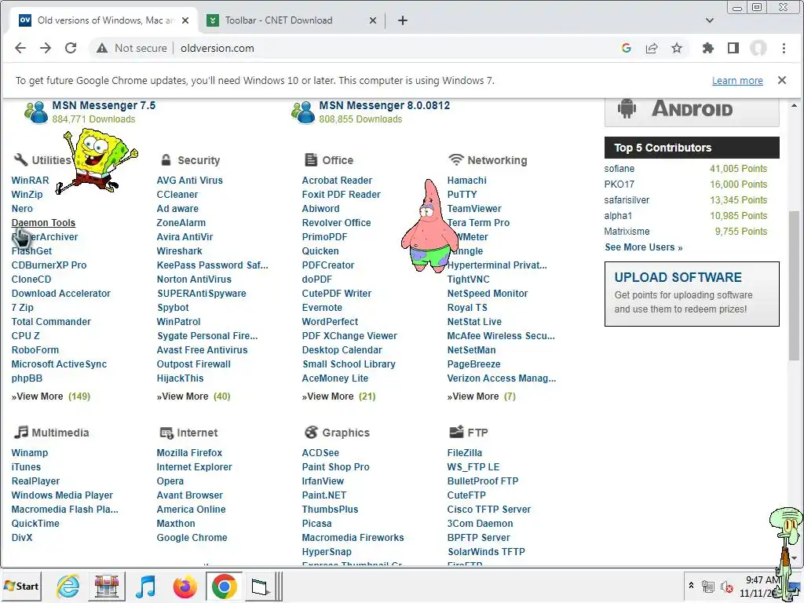Open Mozilla Firefox link
804x603 pixels.
pyautogui.click(x=189, y=453)
